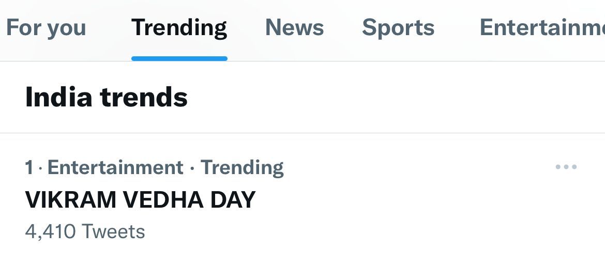Click the Entertainment category label above the trend
605x265 pixels.
(x=115, y=168)
